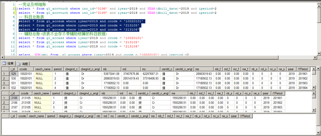
Task: Select the ccode header in the empty third grid
Action: coord(22,116)
